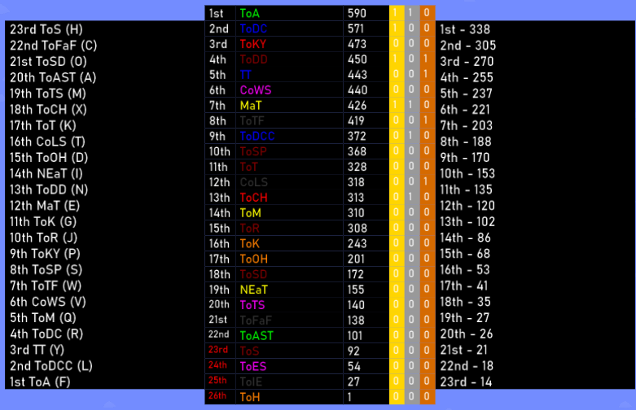Select the silver medal count for ToDCC
This screenshot has width=636, height=410.
tap(411, 135)
